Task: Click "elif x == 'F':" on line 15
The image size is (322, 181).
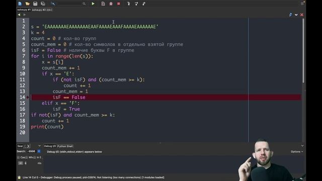Action: (x=60, y=103)
